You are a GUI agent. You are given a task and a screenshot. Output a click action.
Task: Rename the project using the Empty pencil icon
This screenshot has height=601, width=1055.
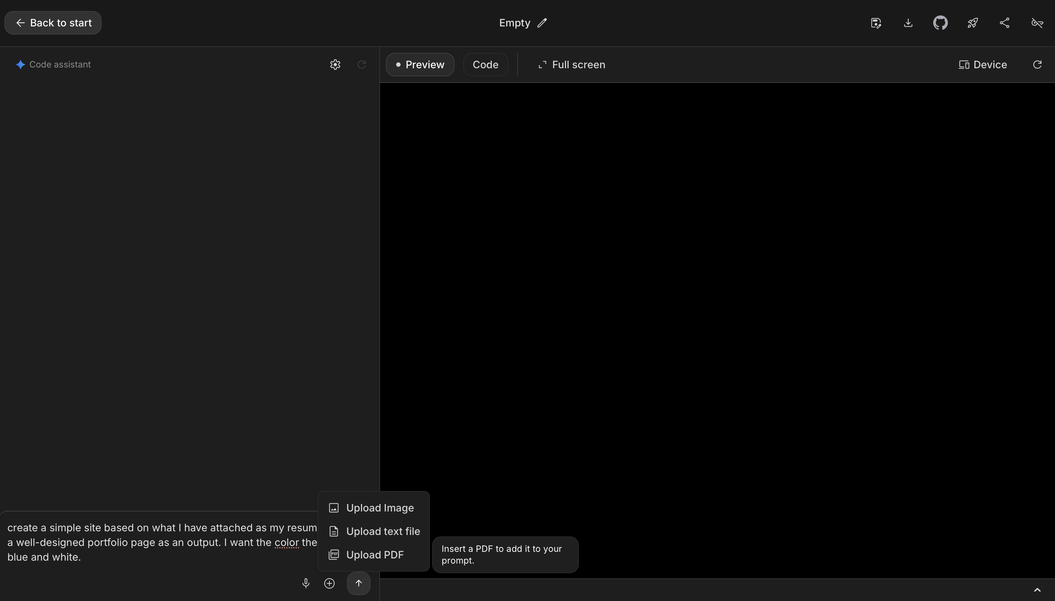(x=542, y=23)
